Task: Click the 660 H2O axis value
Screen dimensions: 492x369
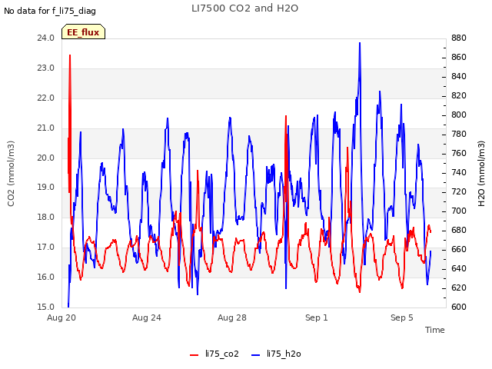Action: coord(459,249)
